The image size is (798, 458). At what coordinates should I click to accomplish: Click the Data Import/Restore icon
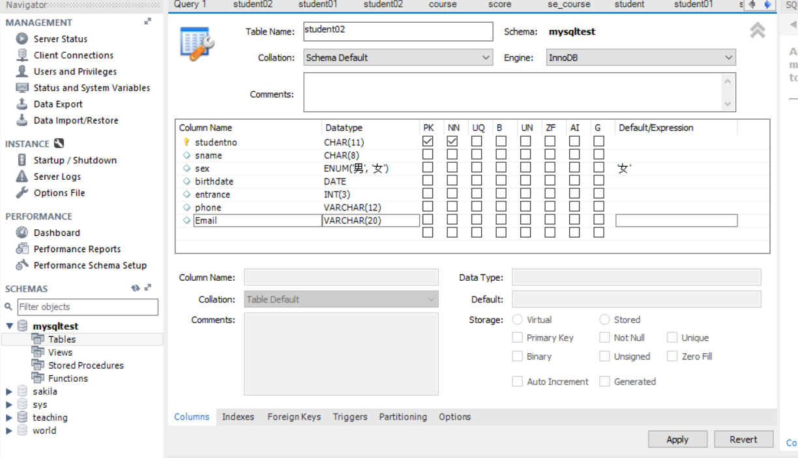pos(22,121)
